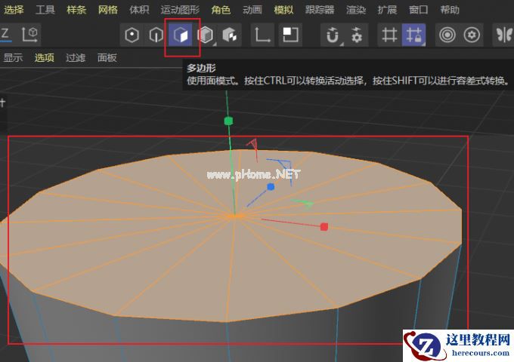Image resolution: width=514 pixels, height=362 pixels.
Task: Open the viewport 显示 menu
Action: [x=13, y=58]
